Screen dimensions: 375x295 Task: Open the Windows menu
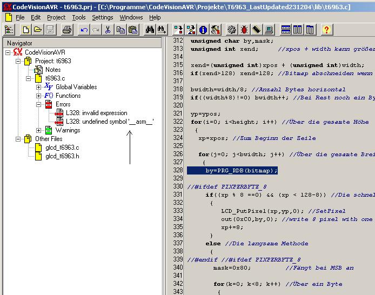(x=131, y=17)
